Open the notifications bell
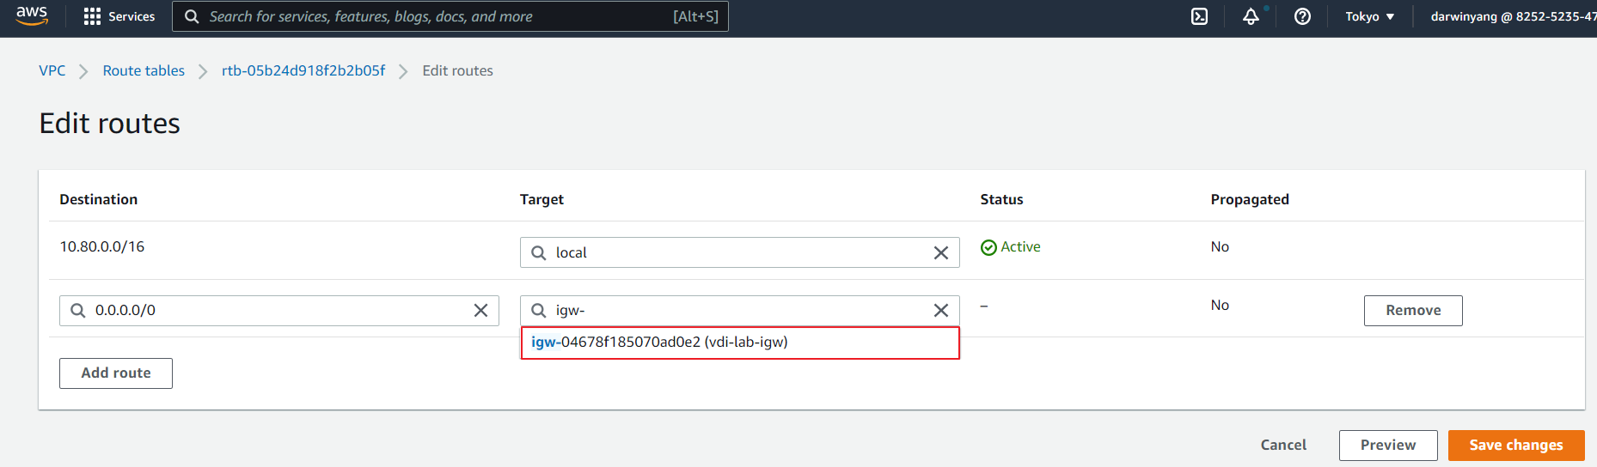 [x=1251, y=16]
